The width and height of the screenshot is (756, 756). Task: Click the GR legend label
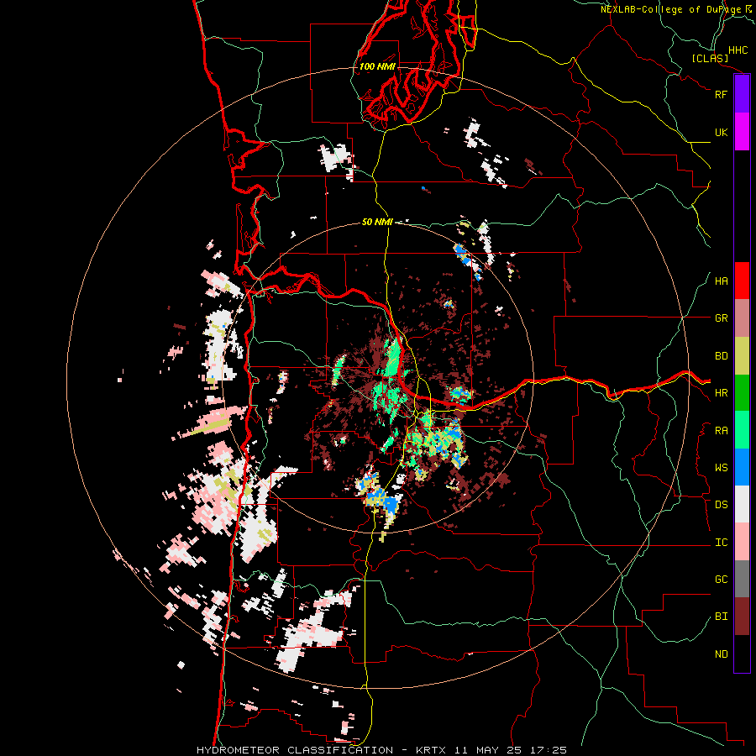coord(721,318)
